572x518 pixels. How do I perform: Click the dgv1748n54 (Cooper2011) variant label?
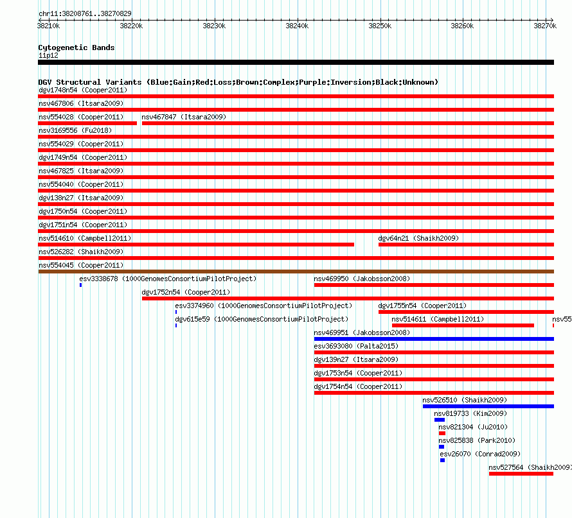83,90
